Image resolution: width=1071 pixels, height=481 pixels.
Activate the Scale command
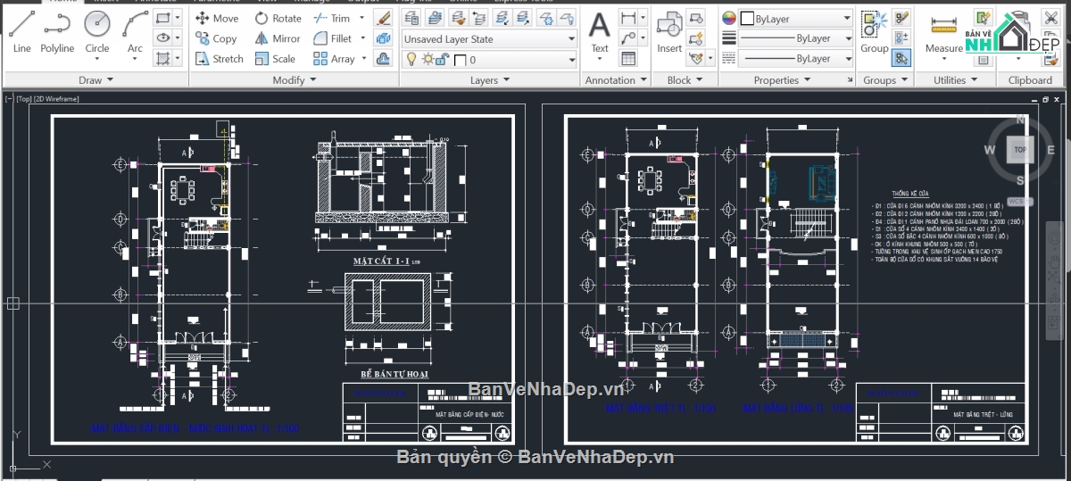(275, 59)
